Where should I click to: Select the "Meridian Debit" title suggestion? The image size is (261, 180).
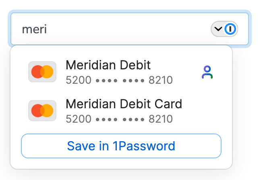[108, 65]
